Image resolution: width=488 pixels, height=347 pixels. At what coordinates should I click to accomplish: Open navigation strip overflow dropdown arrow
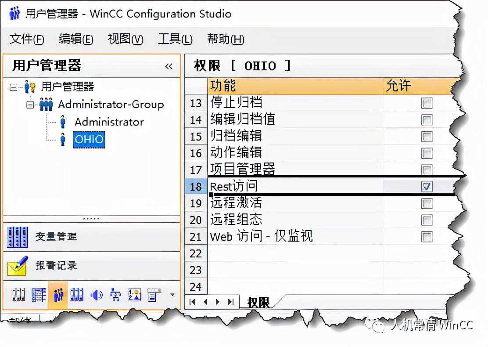(x=172, y=295)
